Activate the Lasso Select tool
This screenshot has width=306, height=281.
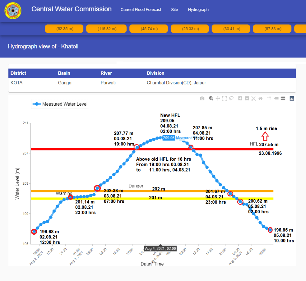[x=231, y=98]
